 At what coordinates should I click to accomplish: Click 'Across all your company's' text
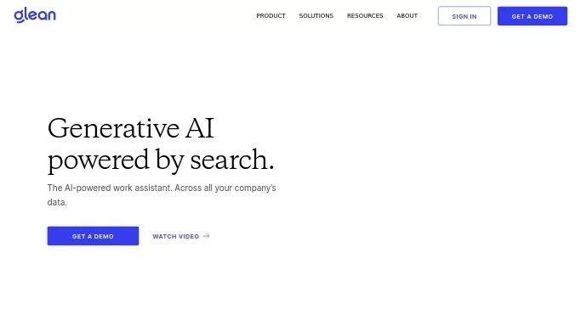(225, 188)
